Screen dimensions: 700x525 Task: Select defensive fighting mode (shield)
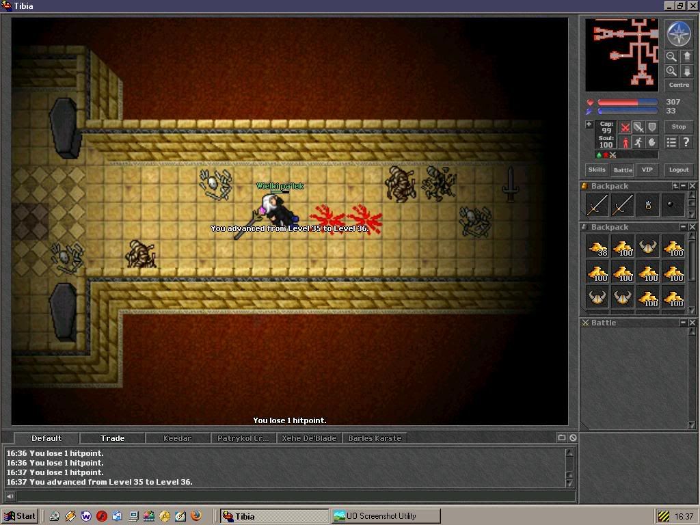pyautogui.click(x=652, y=128)
